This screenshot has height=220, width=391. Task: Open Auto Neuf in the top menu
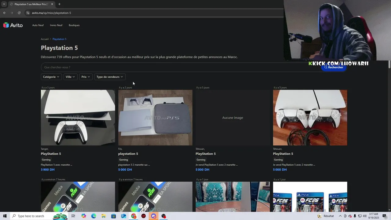(x=38, y=25)
